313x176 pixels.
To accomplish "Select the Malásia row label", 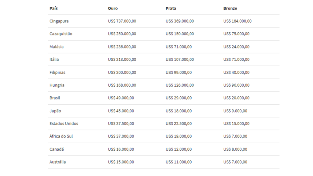I will point(57,47).
